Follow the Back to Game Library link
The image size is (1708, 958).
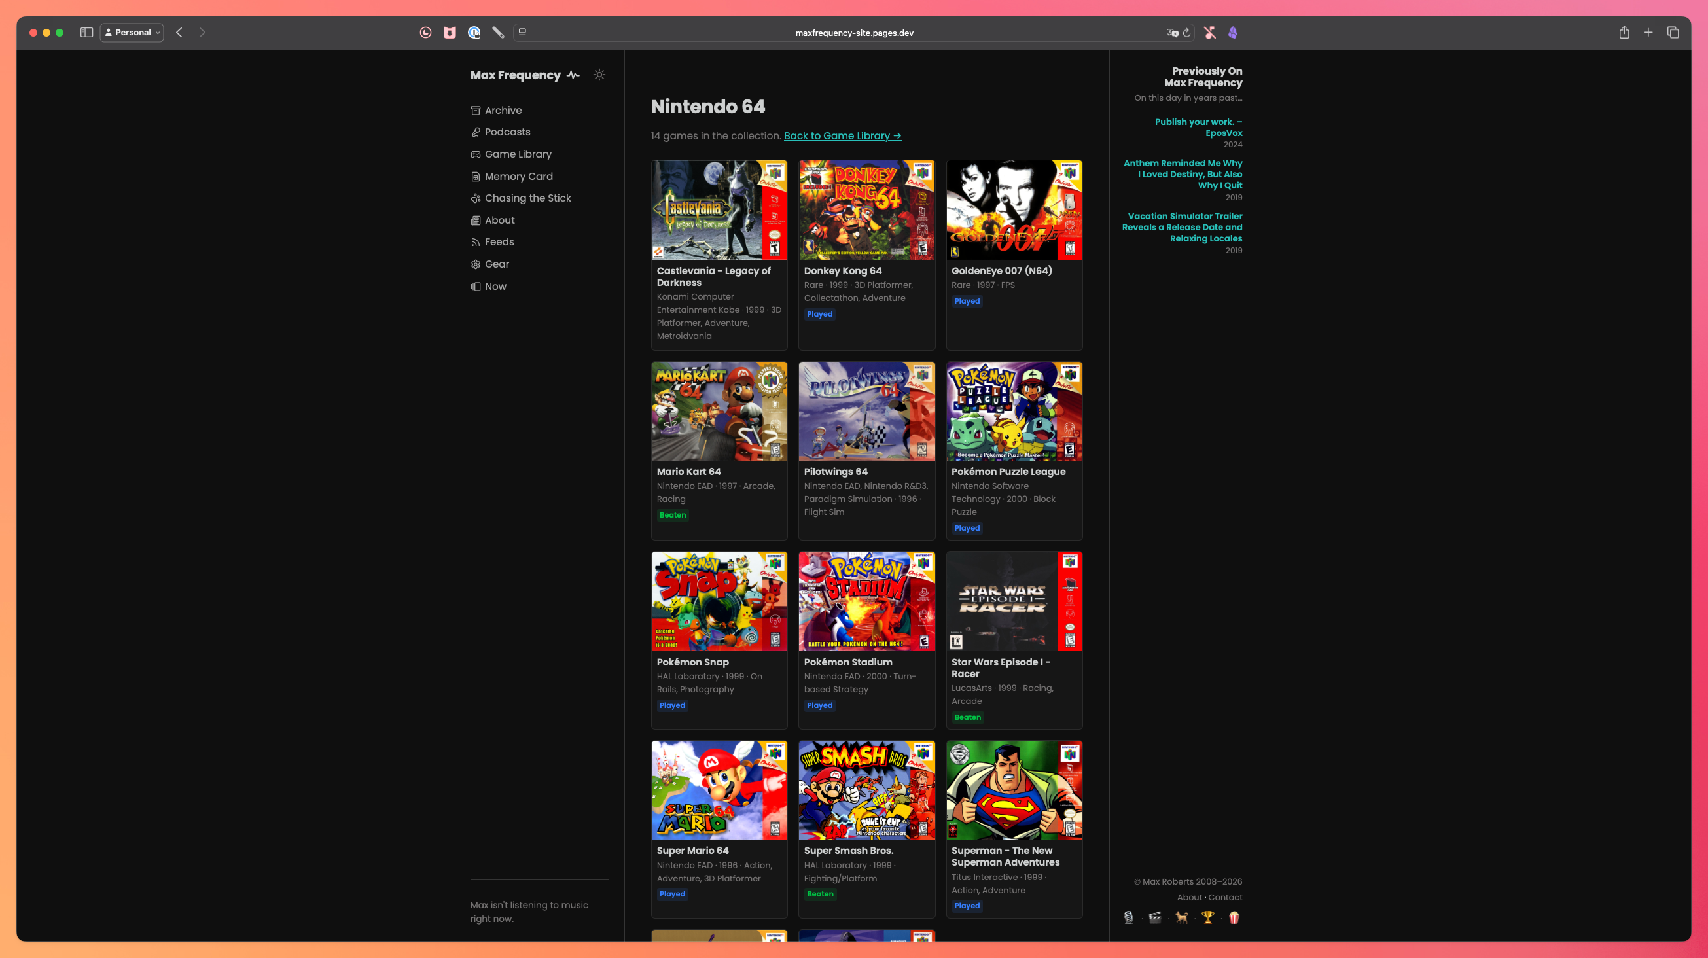tap(842, 135)
